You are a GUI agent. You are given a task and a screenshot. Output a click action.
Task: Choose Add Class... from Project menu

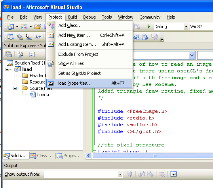tap(89, 25)
